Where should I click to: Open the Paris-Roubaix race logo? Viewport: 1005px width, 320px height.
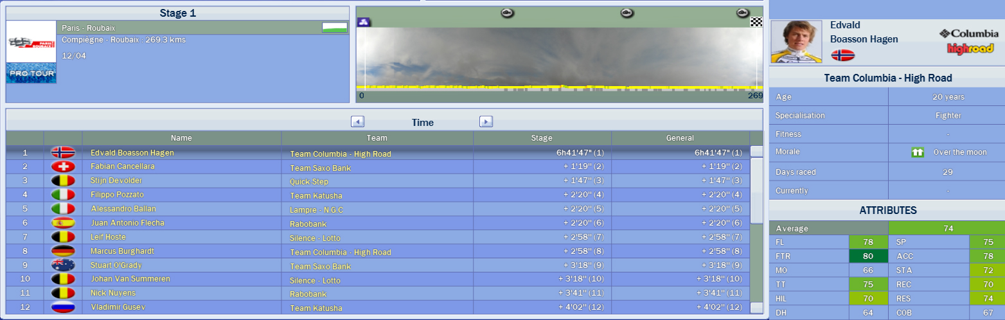coord(31,42)
